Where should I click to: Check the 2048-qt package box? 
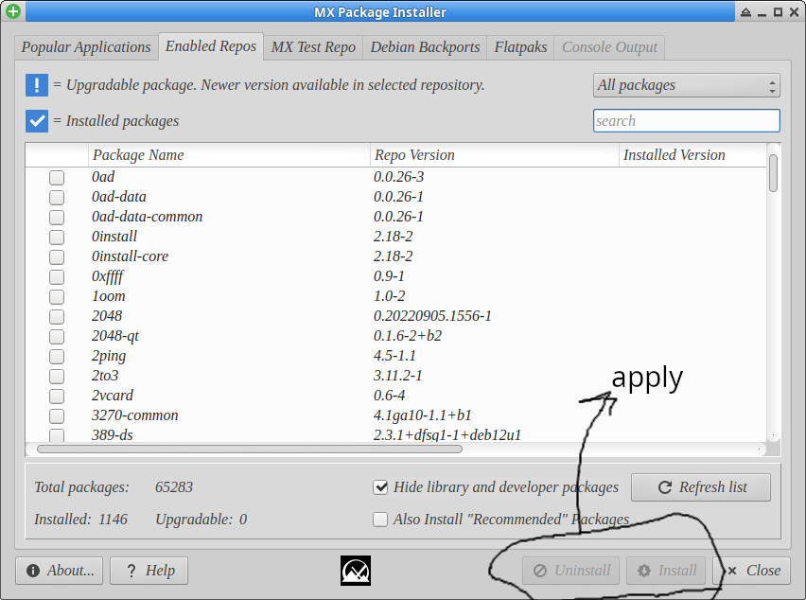[57, 336]
